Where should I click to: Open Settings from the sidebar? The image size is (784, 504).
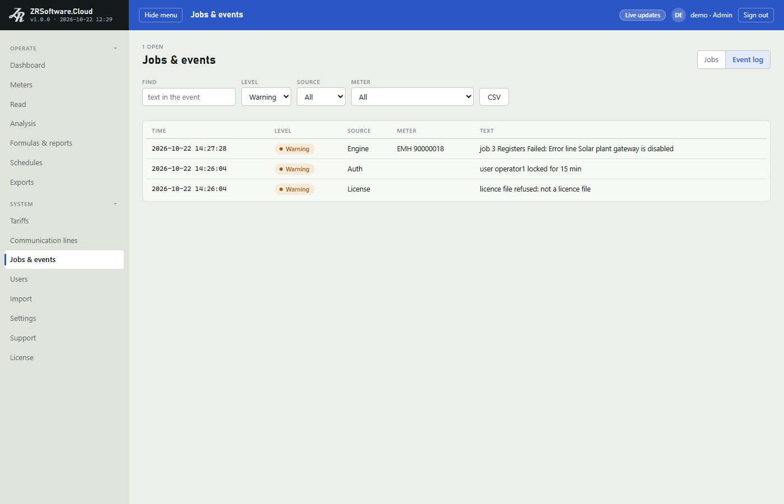point(64,319)
